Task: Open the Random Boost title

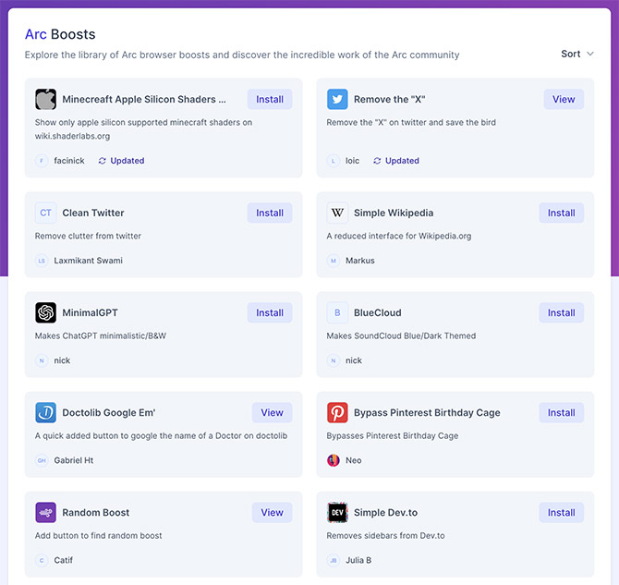Action: pyautogui.click(x=96, y=513)
